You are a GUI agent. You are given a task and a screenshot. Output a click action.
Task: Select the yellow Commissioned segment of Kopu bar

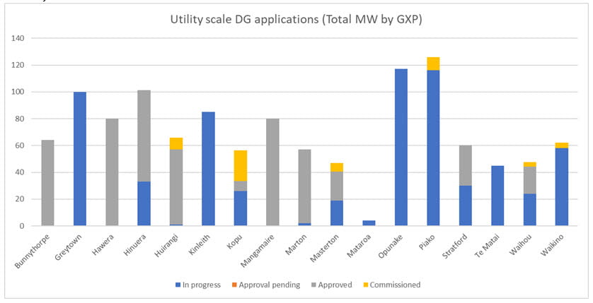pos(241,165)
